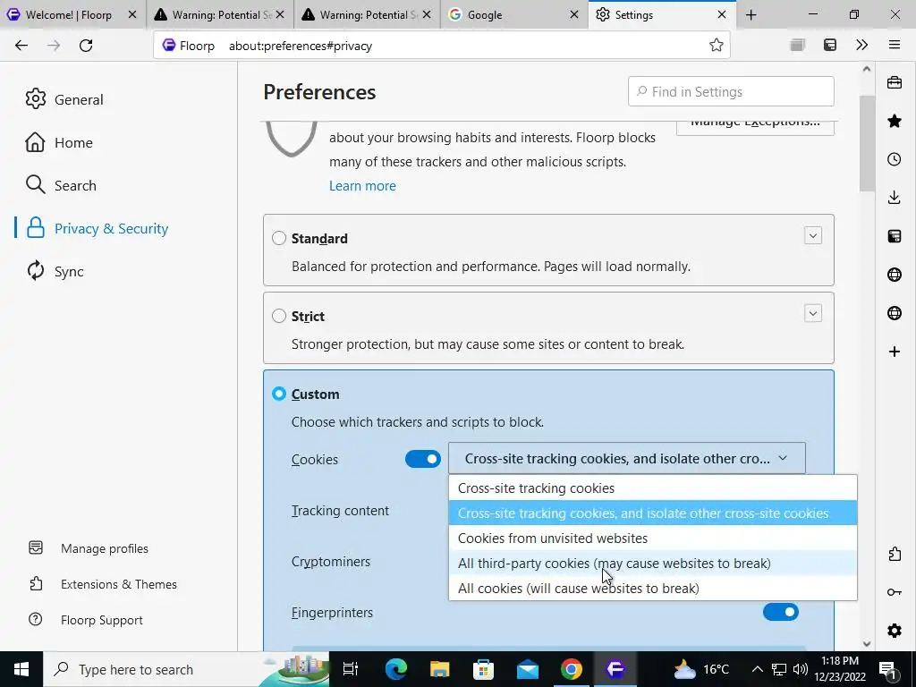This screenshot has width=916, height=687.
Task: Open Sync settings category
Action: pos(55,271)
